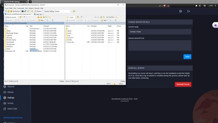Open the Help menu in WinSCP
The width and height of the screenshot is (218, 123).
pyautogui.click(x=42, y=8)
